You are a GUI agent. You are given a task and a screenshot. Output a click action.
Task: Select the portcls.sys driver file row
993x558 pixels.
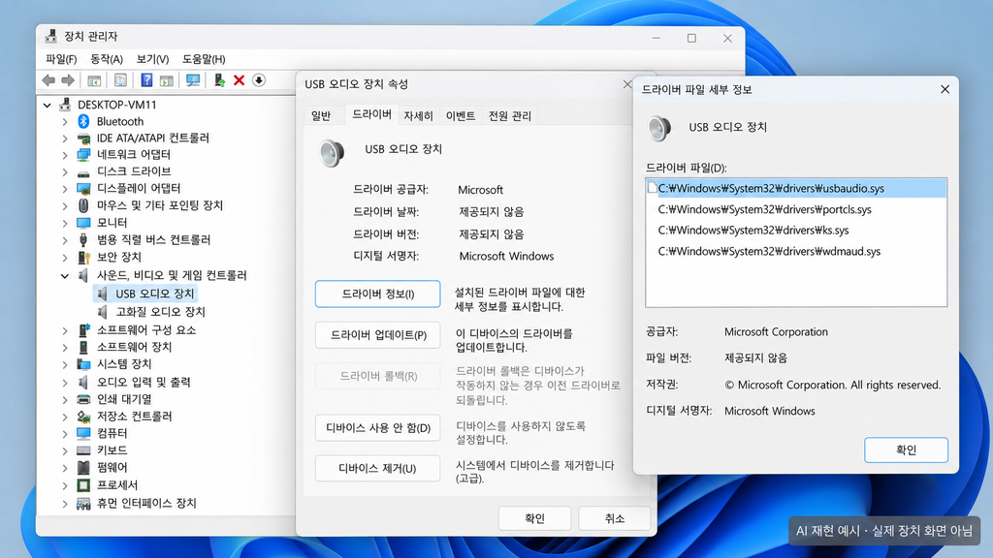click(x=796, y=209)
